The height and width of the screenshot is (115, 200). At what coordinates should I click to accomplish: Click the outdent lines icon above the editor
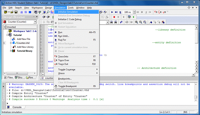click(48, 17)
